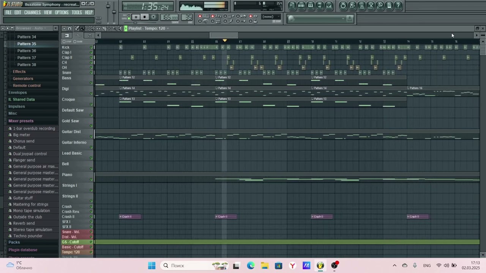This screenshot has height=273, width=486.
Task: Click the Save new version icon
Action: tap(352, 6)
